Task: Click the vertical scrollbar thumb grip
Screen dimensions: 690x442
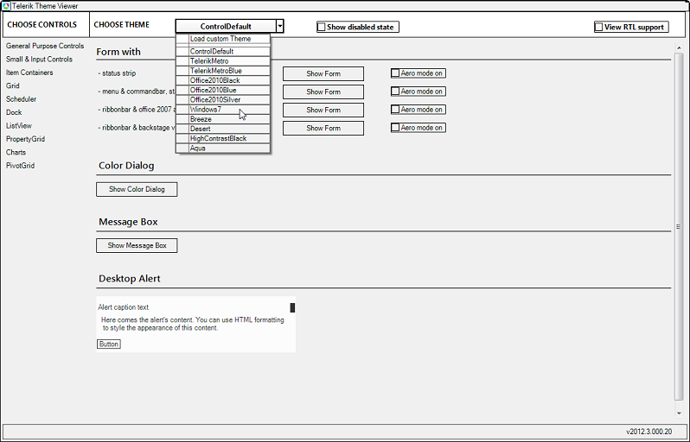Action: point(679,227)
